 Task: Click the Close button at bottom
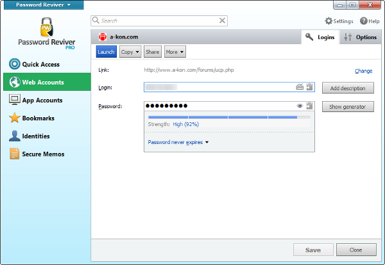356,250
